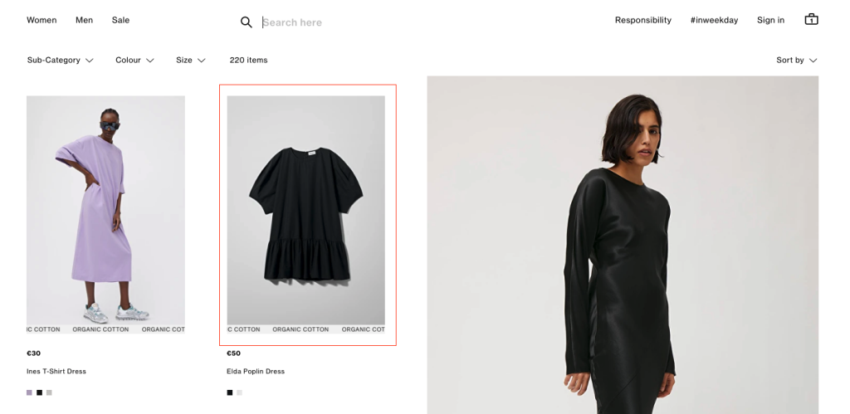Image resolution: width=850 pixels, height=414 pixels.
Task: Select black swatch for Elda Poplin Dress
Action: click(230, 392)
